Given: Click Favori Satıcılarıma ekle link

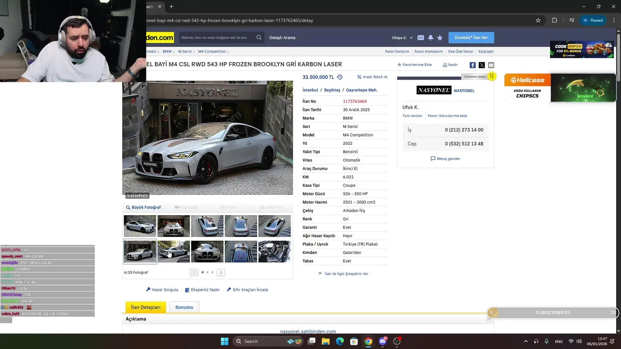Looking at the screenshot, I should tap(447, 116).
